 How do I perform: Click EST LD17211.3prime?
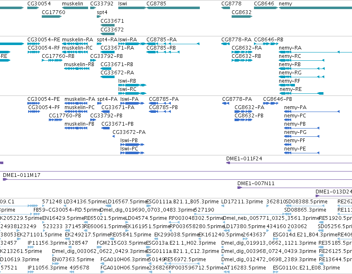(x=242, y=202)
